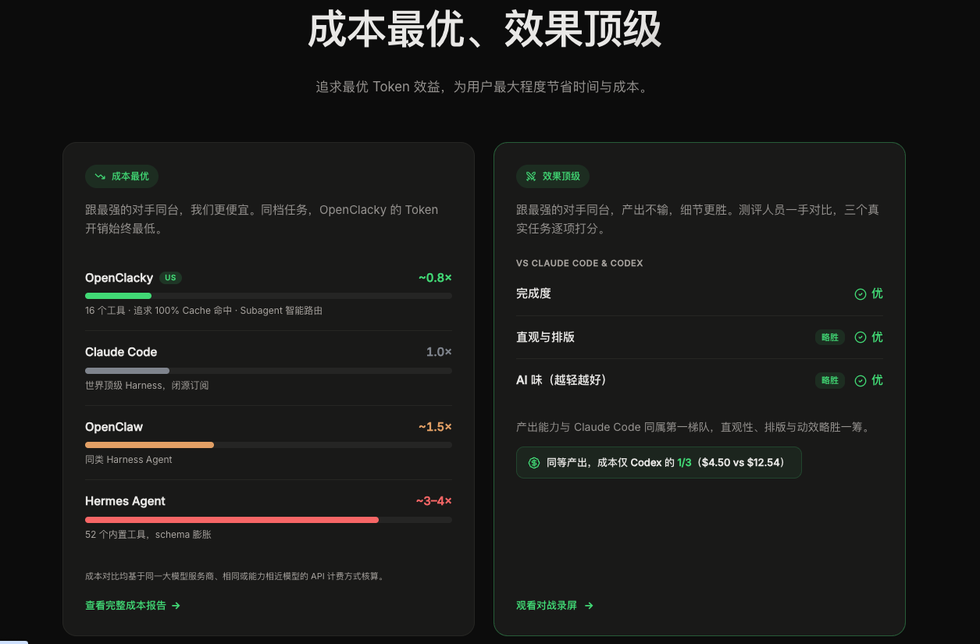Click the check circle icon beside 完成度

(x=861, y=294)
